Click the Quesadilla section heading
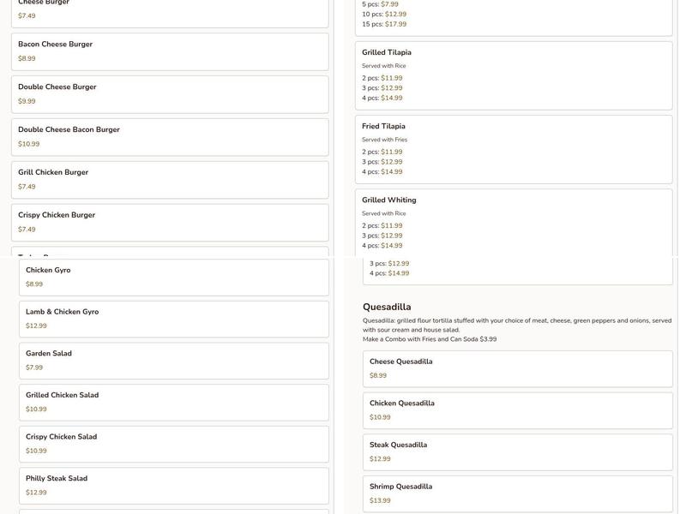 point(387,307)
